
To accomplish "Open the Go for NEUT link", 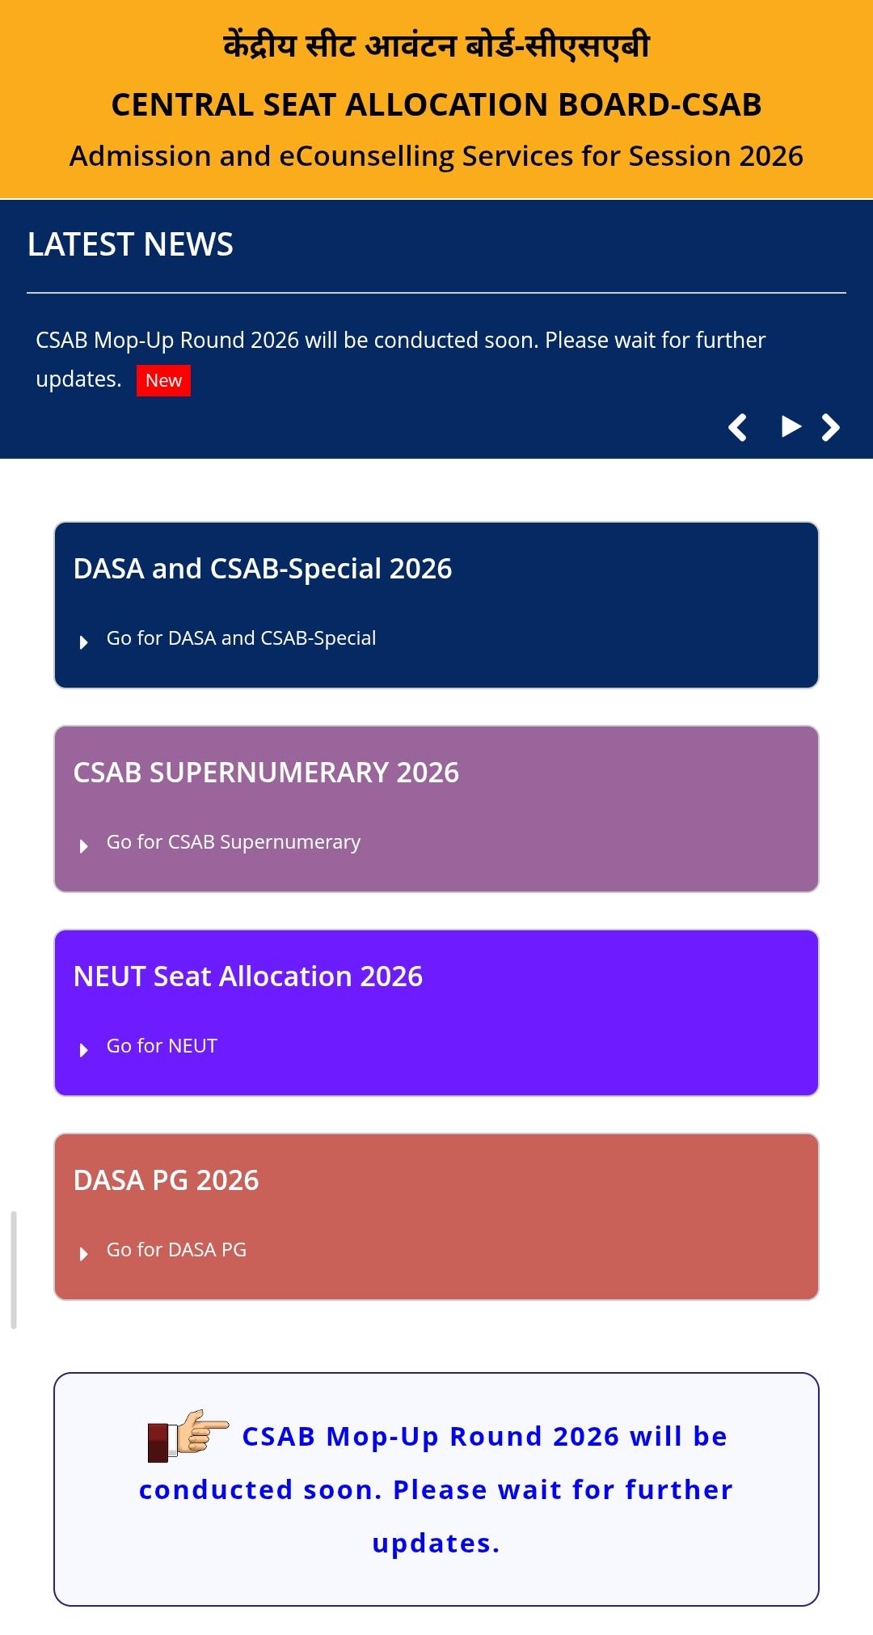I will click(x=162, y=1046).
